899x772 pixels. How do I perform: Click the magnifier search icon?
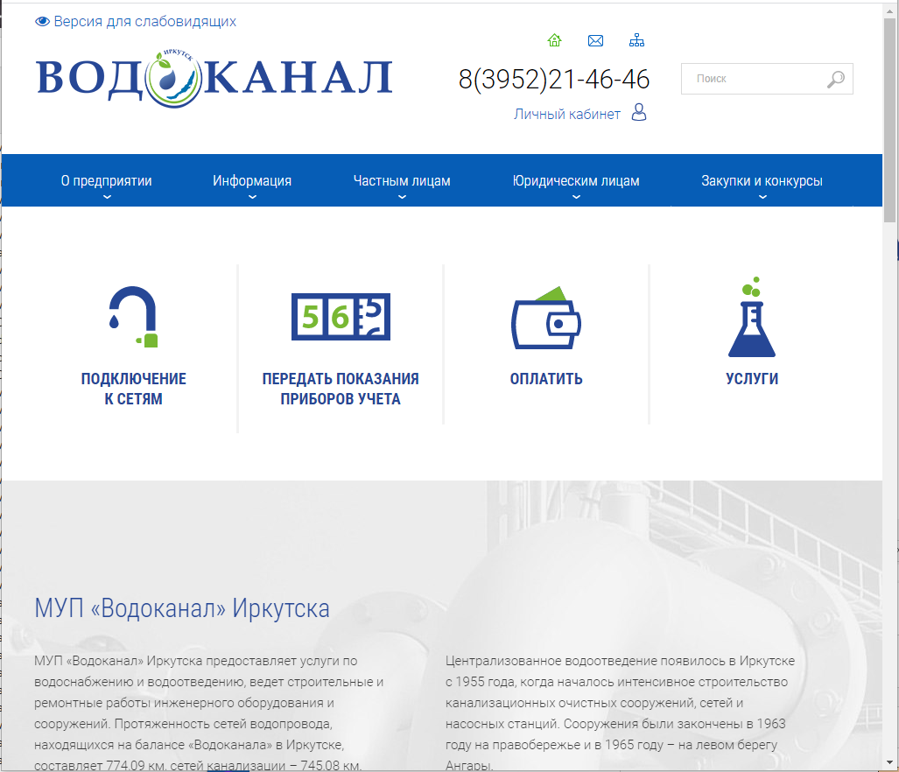pos(836,79)
